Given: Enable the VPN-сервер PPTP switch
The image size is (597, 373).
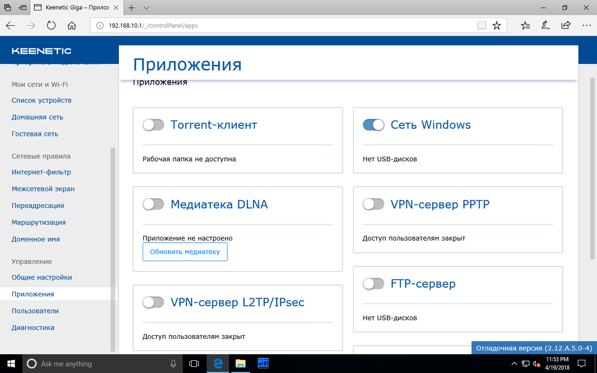Looking at the screenshot, I should (373, 204).
